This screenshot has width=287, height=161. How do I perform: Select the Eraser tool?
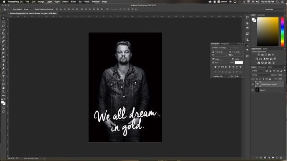pos(3,57)
